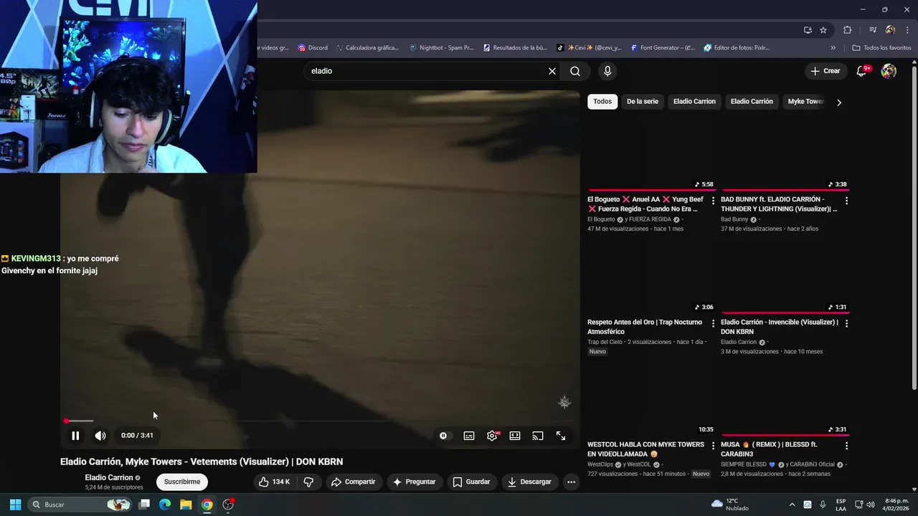Viewport: 918px width, 516px height.
Task: Open Bad Bunny Thunder y Lightning video
Action: (779, 204)
